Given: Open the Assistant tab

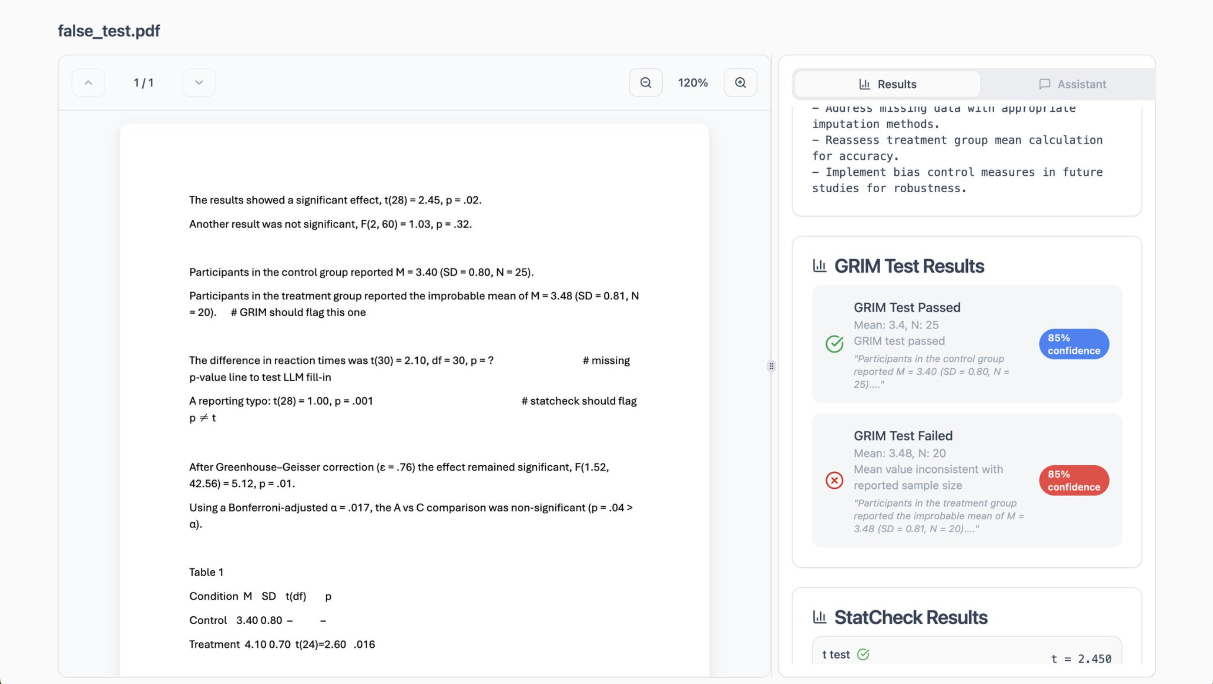Looking at the screenshot, I should [x=1072, y=84].
